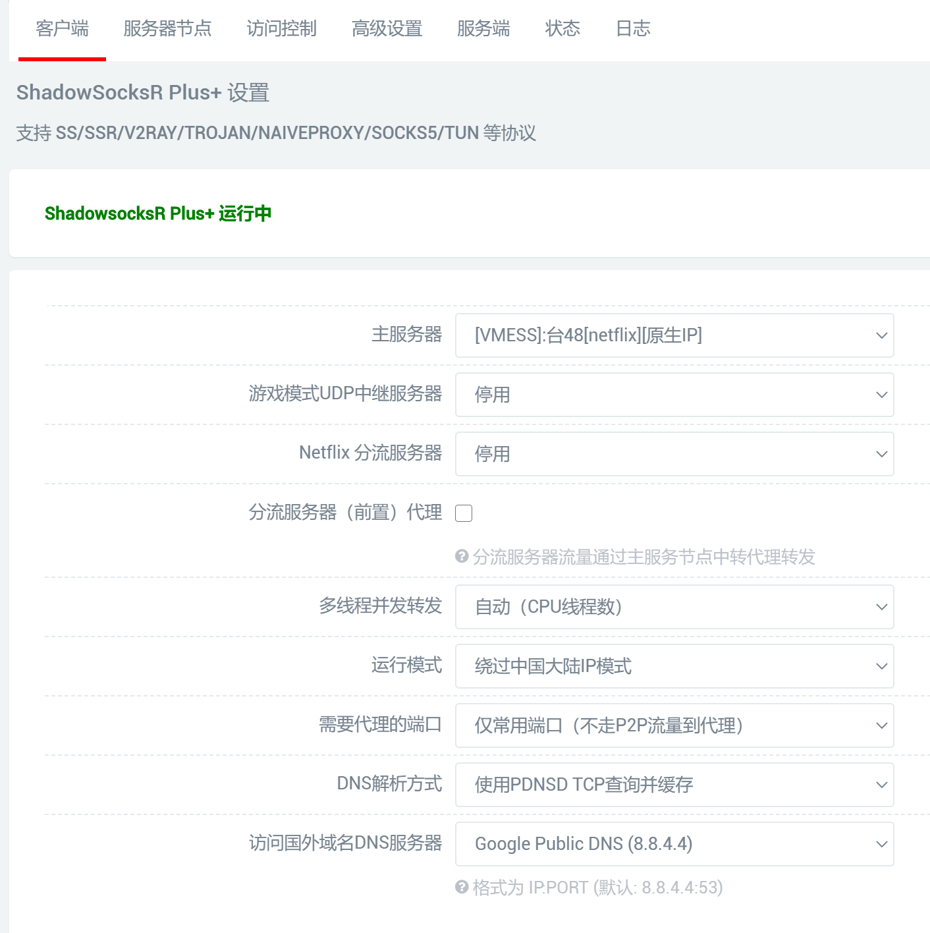Open the DNS解析方式 dropdown

(x=674, y=785)
